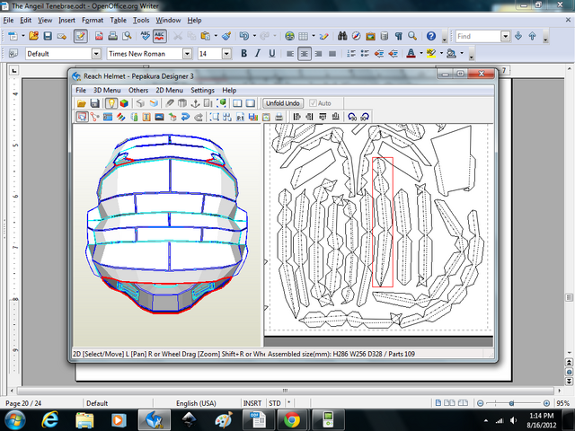The width and height of the screenshot is (575, 431).
Task: Click the Save icon in Pepakura toolbar
Action: click(94, 103)
